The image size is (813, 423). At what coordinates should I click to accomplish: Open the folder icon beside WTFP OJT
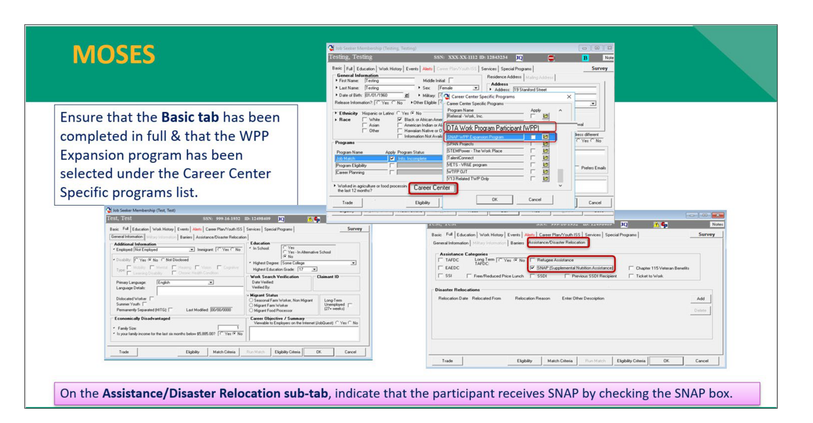click(545, 171)
